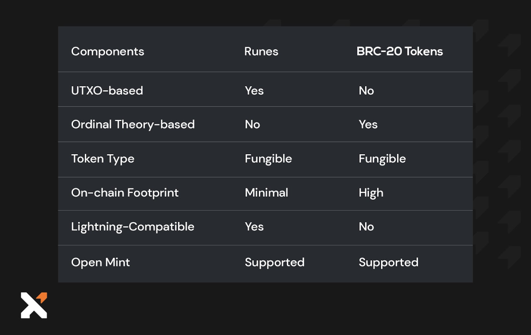Select Fungible in the Runes column

click(268, 159)
